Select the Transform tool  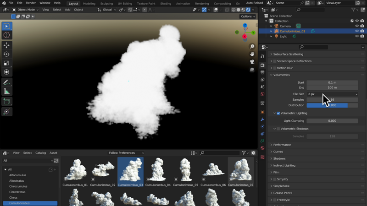(x=6, y=72)
